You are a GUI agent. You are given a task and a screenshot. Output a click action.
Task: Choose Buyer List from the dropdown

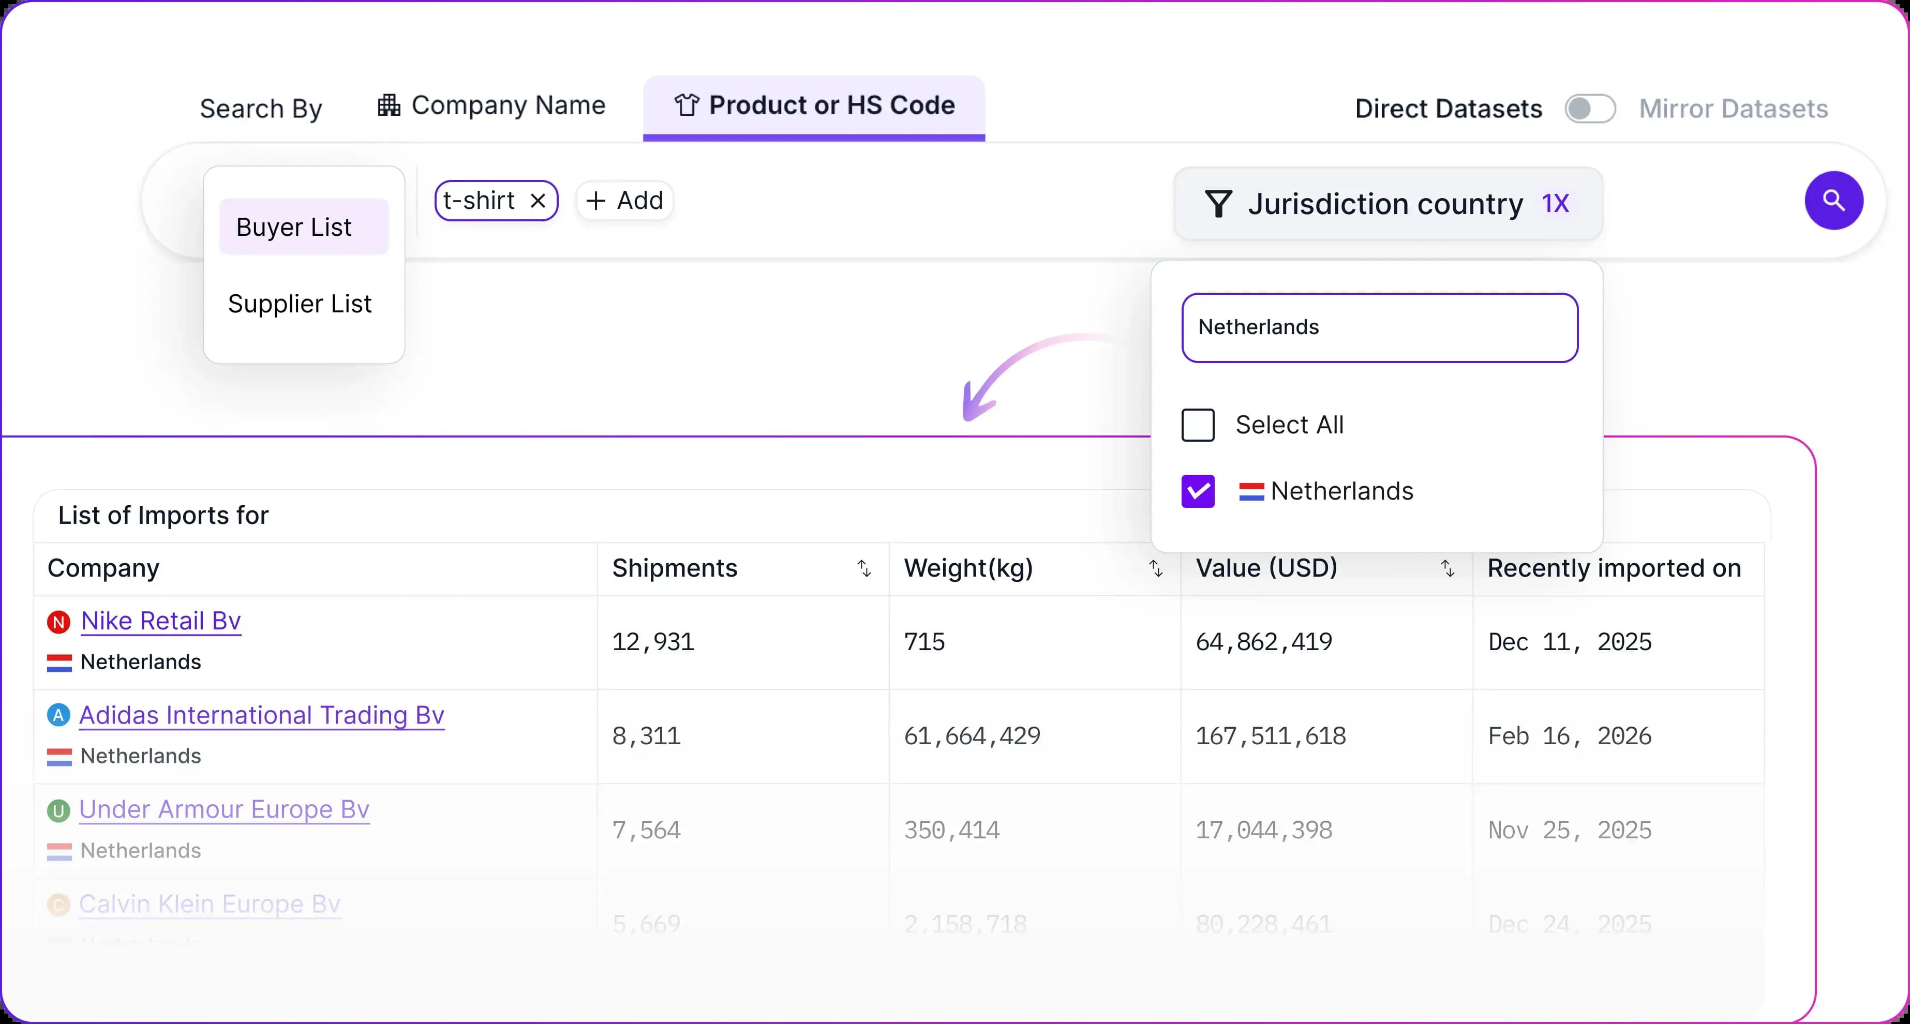tap(303, 227)
